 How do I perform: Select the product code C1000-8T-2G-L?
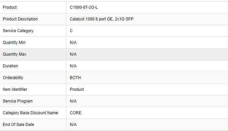coord(84,7)
